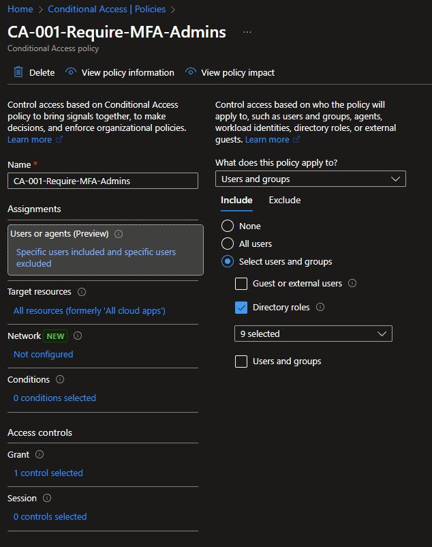Go to Home in the breadcrumb
Image resolution: width=432 pixels, height=547 pixels.
pyautogui.click(x=20, y=10)
